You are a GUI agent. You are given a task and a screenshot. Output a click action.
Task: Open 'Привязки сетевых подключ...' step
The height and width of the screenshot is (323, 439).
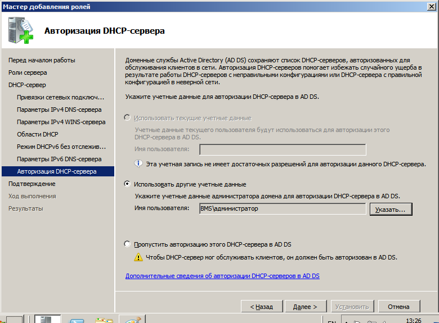tap(60, 97)
